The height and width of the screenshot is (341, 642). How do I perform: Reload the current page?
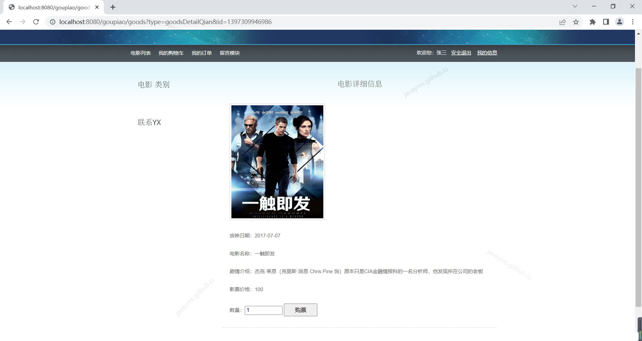pos(36,22)
